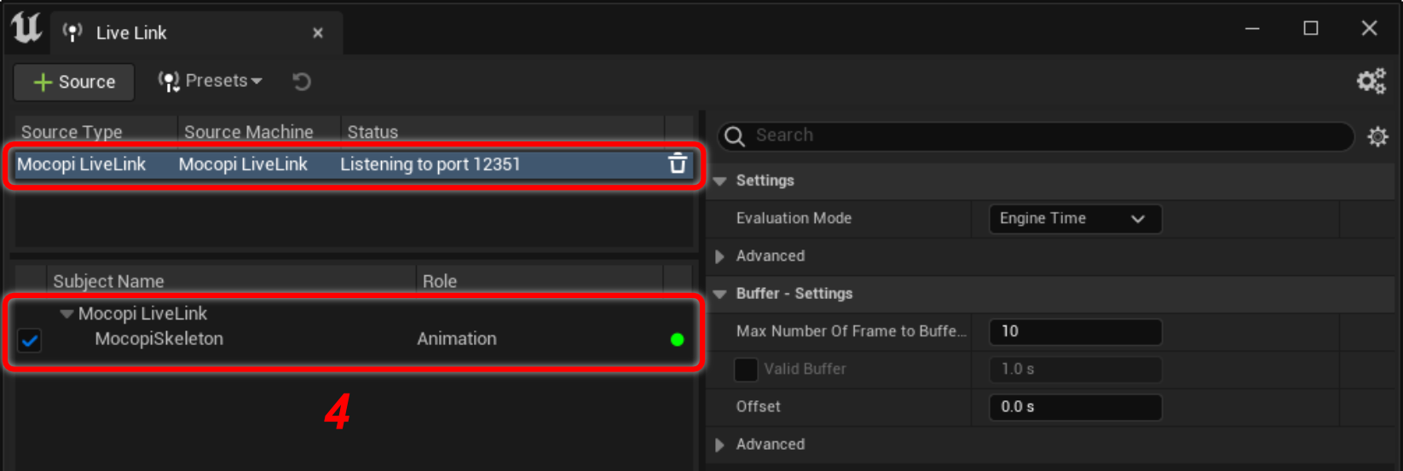This screenshot has height=471, width=1403.
Task: Click the Offset value field
Action: pyautogui.click(x=1074, y=407)
